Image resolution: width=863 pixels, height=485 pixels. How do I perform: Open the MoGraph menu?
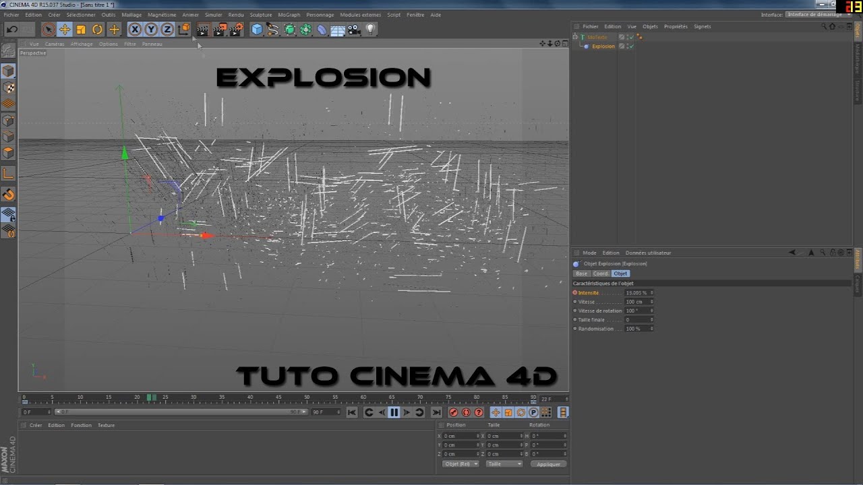point(289,15)
